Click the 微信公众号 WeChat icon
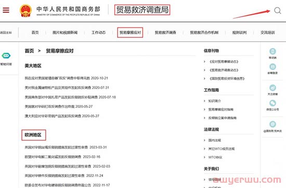This screenshot has width=286, height=188. (x=272, y=103)
